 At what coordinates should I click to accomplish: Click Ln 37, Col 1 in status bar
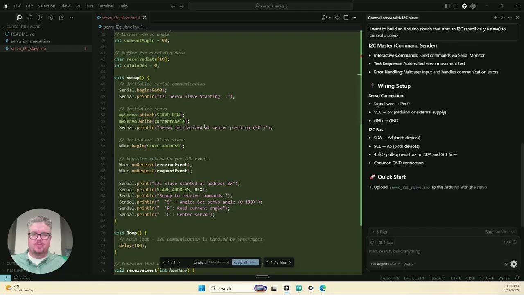click(x=415, y=278)
